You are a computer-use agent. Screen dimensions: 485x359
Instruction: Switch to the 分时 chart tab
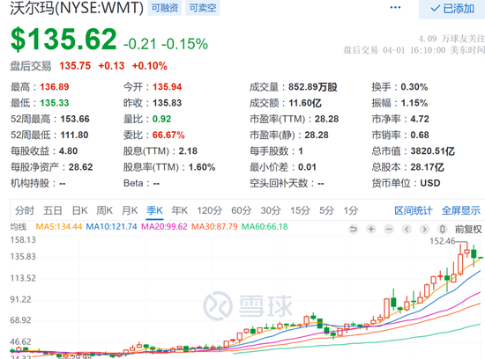[x=25, y=210]
